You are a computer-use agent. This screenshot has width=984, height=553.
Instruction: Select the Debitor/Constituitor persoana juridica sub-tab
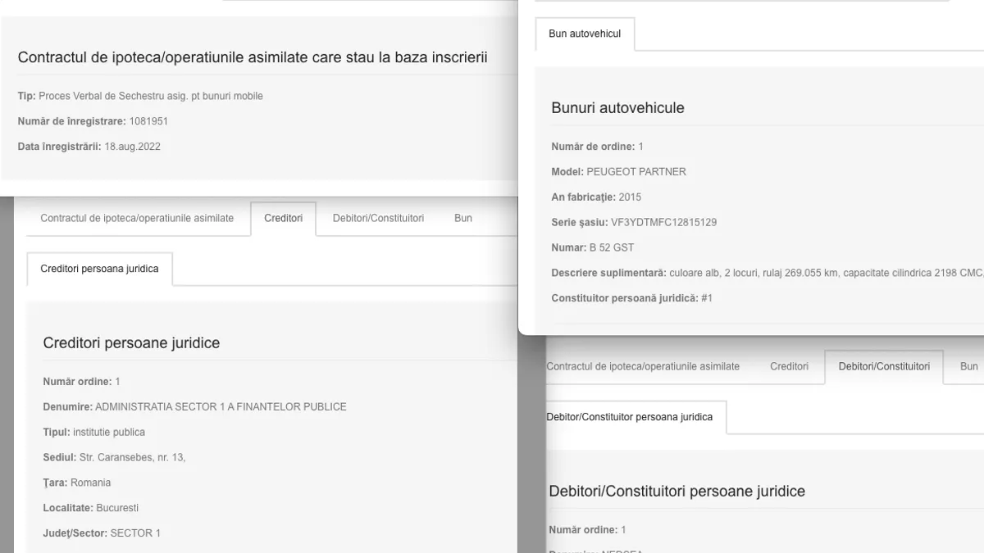pos(630,417)
